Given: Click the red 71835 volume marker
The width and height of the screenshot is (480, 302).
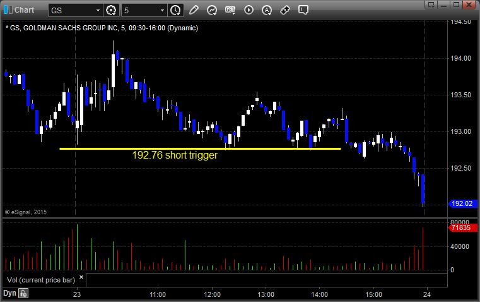Looking at the screenshot, I should pyautogui.click(x=463, y=228).
